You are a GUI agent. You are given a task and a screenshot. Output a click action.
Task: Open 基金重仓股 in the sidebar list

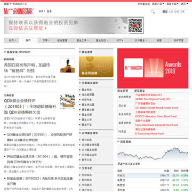(88, 110)
